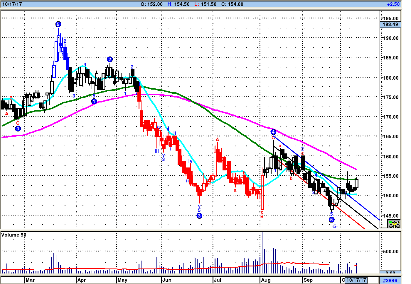411x284 pixels.
Task: Click the Aug label on the time axis
Action: pyautogui.click(x=266, y=280)
